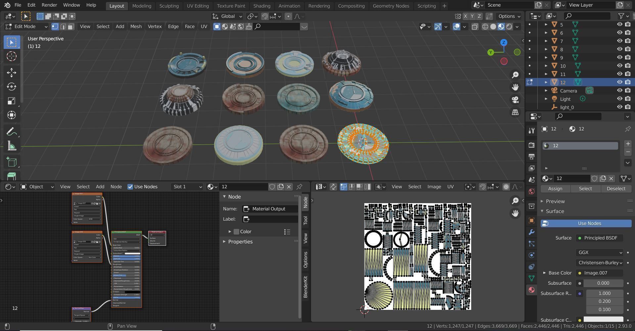Activate the Move tool
The width and height of the screenshot is (635, 331).
pyautogui.click(x=12, y=73)
